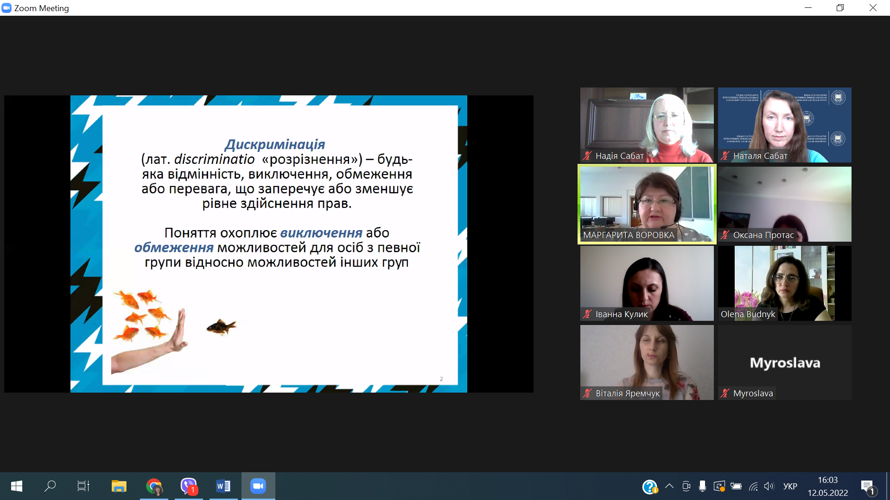This screenshot has height=500, width=890.
Task: Click the muted mic icon on Надія Сабат
Action: pyautogui.click(x=587, y=156)
